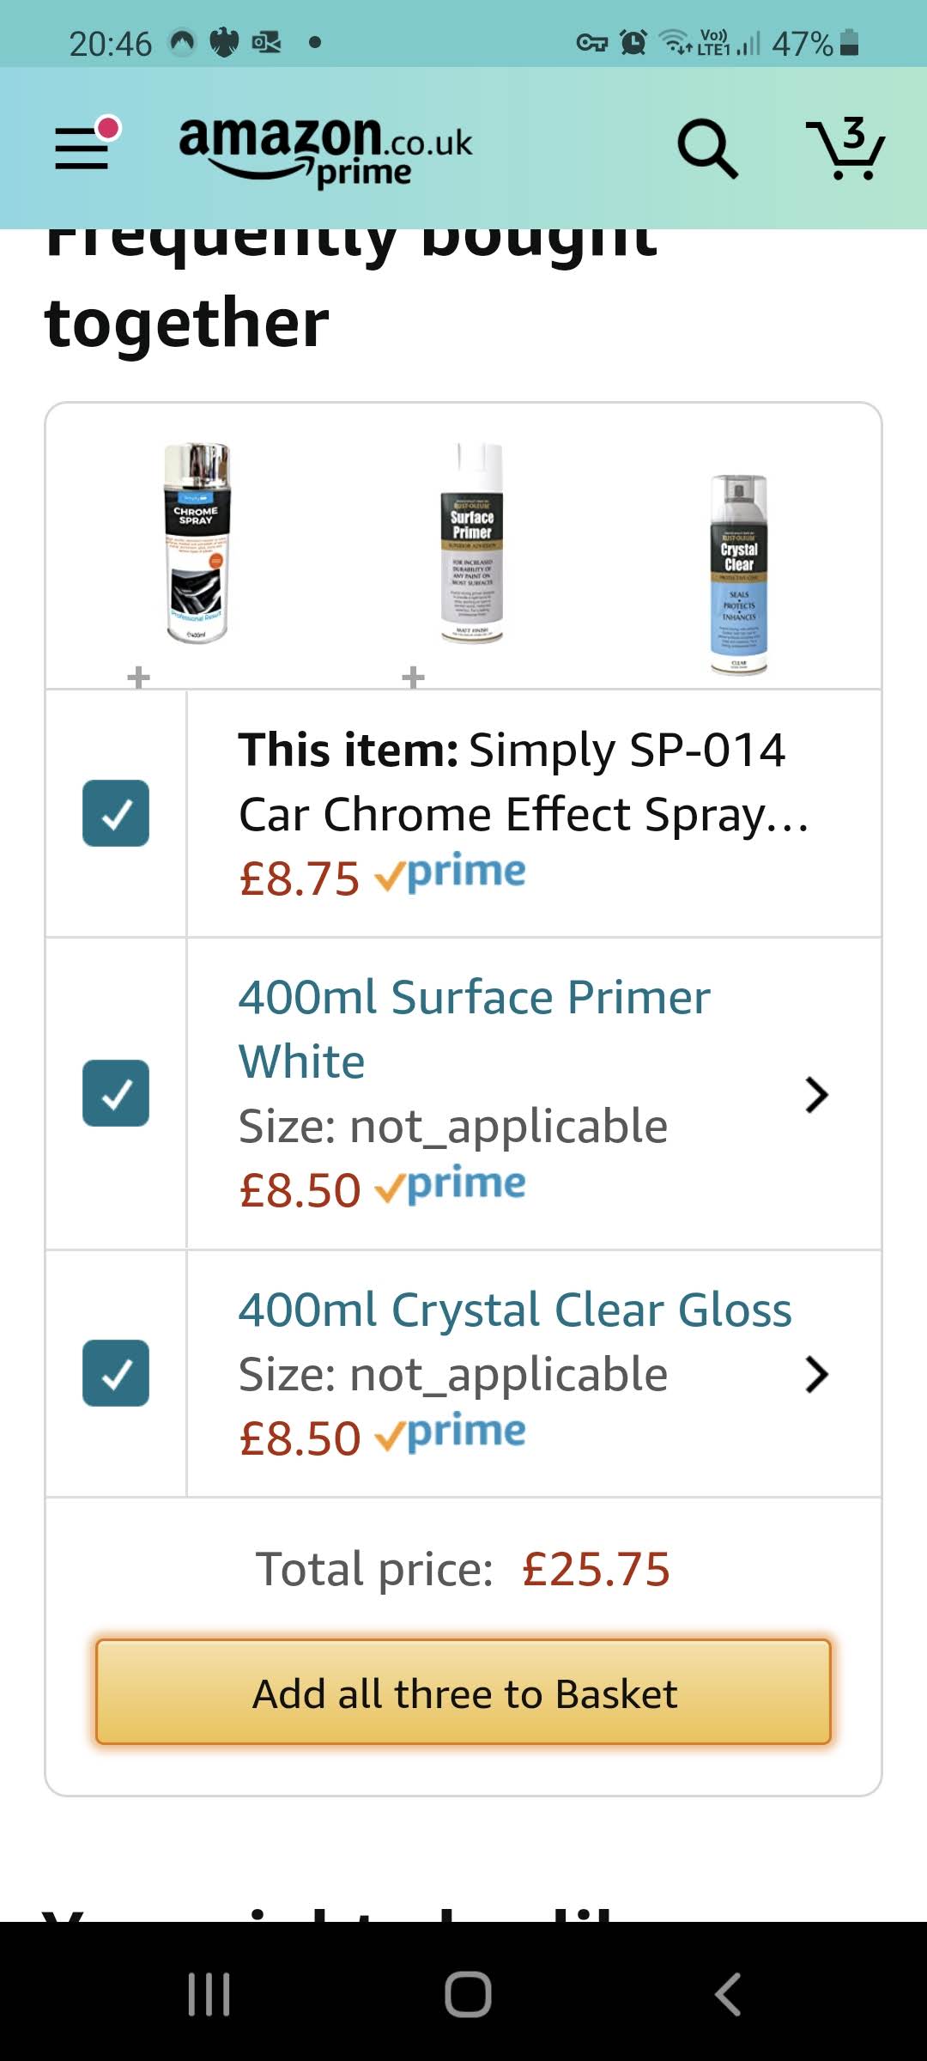Image resolution: width=927 pixels, height=2061 pixels.
Task: Expand the Crystal Clear Gloss chevron
Action: click(x=816, y=1374)
